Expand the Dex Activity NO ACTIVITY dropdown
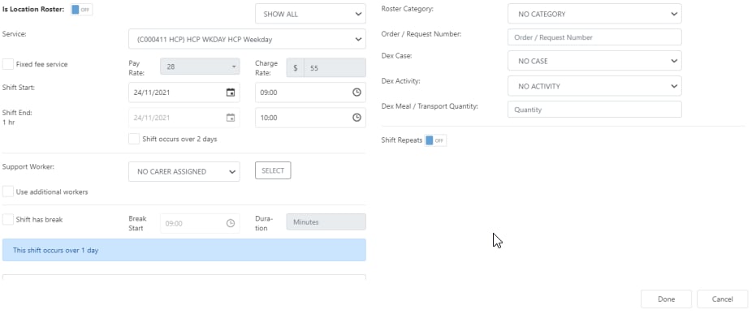752x314 pixels. coord(594,86)
